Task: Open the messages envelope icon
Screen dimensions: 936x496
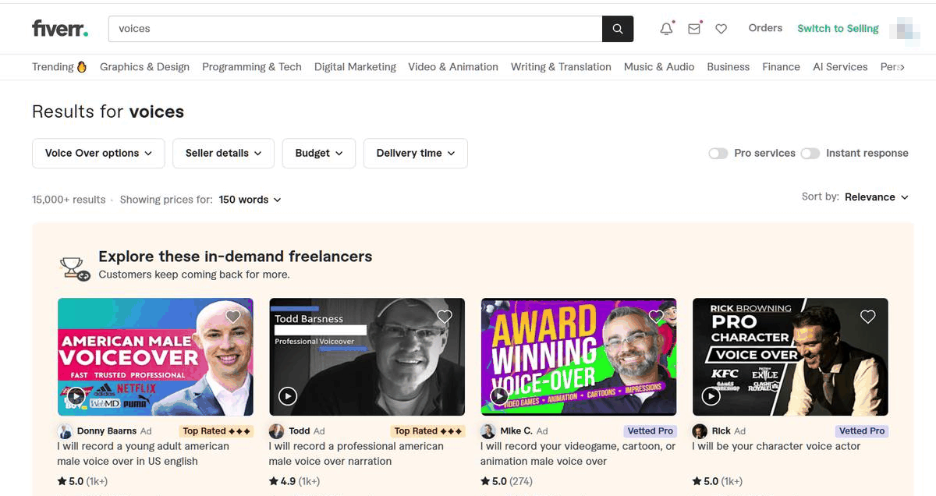Action: (x=693, y=29)
